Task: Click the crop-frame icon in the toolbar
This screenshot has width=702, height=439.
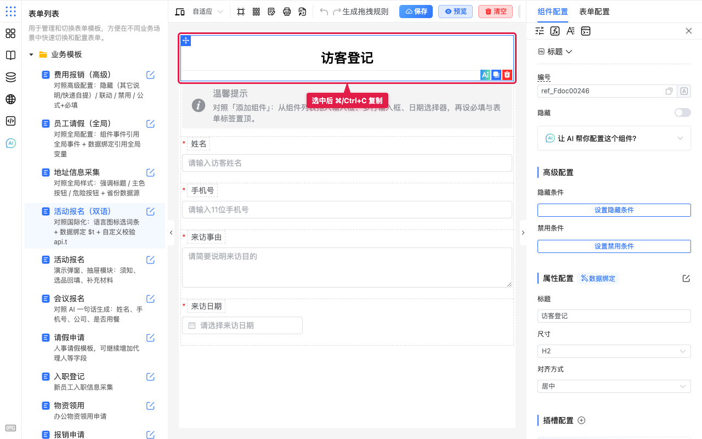Action: click(x=241, y=12)
